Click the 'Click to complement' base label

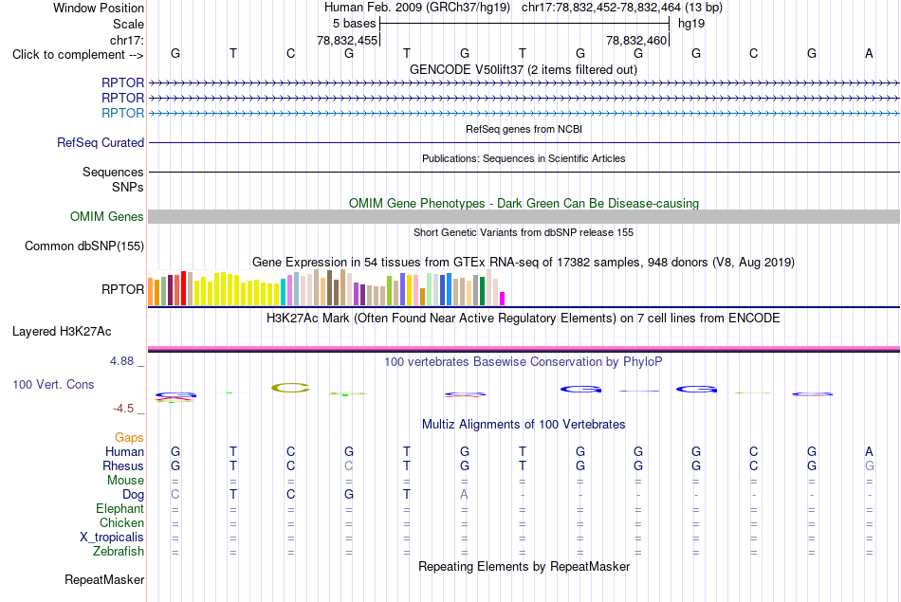[x=78, y=55]
